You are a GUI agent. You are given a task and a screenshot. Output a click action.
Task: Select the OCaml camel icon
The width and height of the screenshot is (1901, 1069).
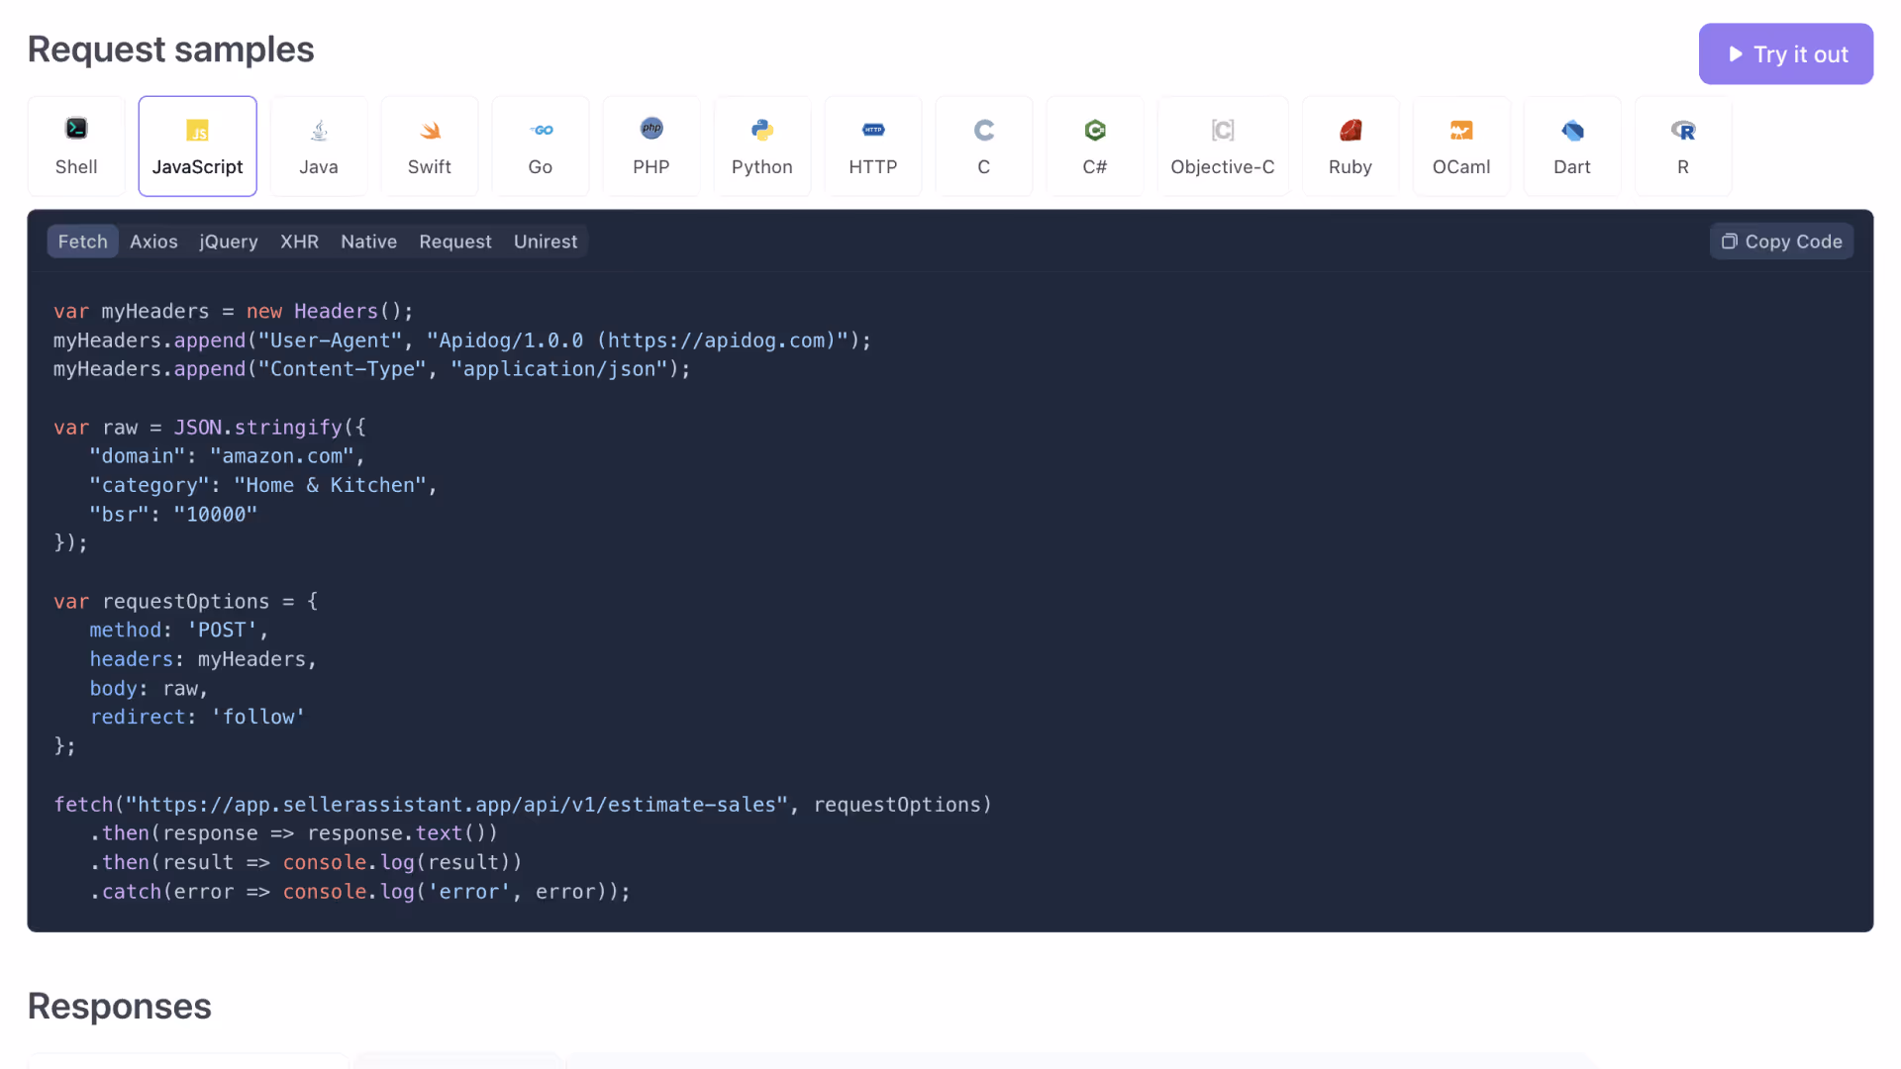pos(1460,130)
